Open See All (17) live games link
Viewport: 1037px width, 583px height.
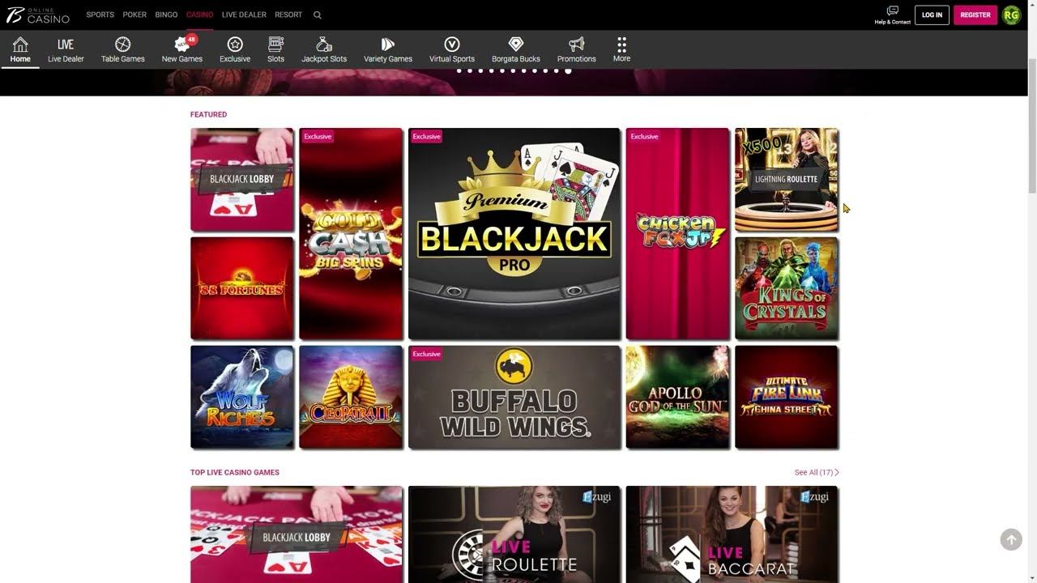click(x=817, y=472)
